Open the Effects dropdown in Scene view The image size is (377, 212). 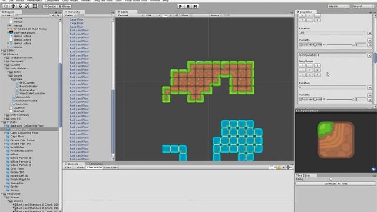[x=186, y=15]
